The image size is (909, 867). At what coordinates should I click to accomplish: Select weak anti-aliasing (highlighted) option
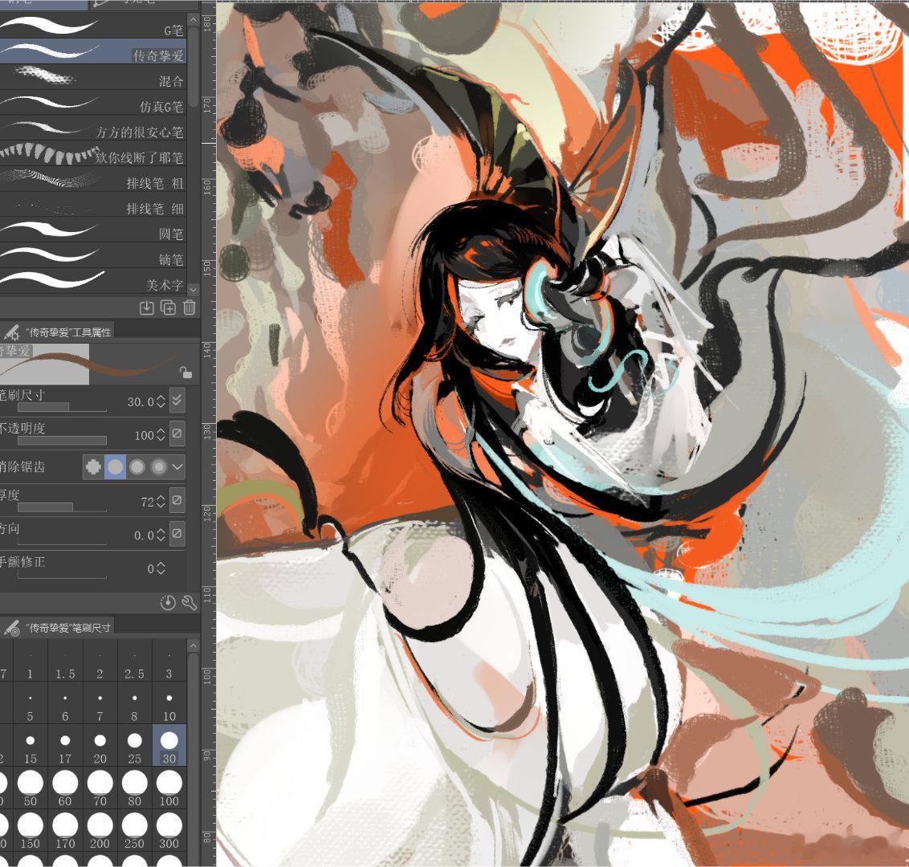pos(116,466)
